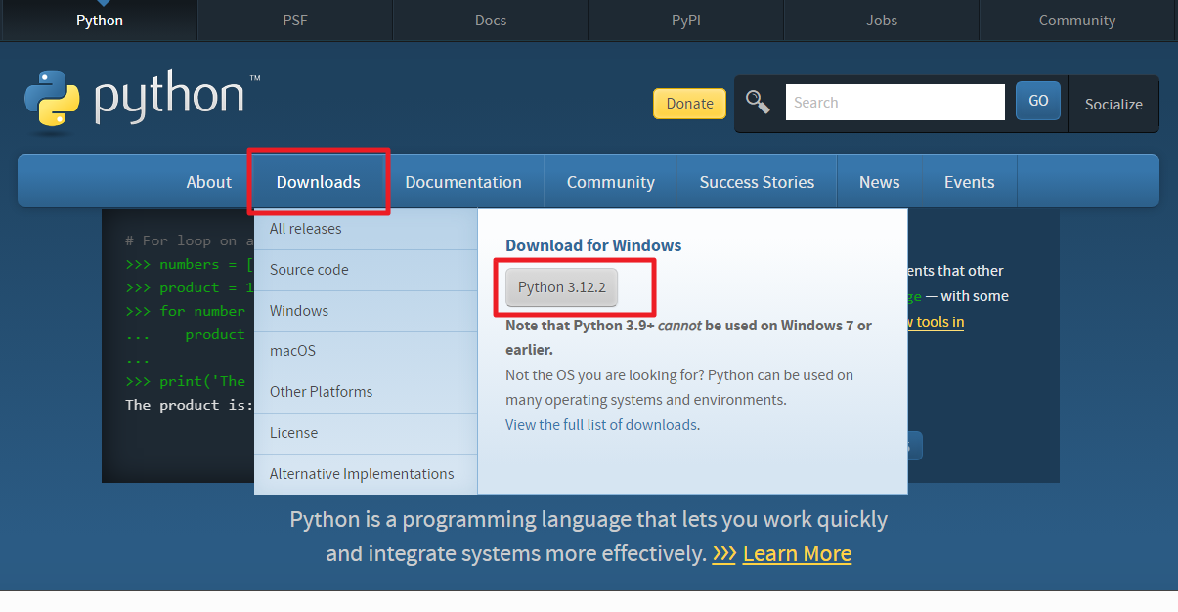This screenshot has height=612, width=1178.
Task: Open the Success Stories navigation menu
Action: click(757, 182)
